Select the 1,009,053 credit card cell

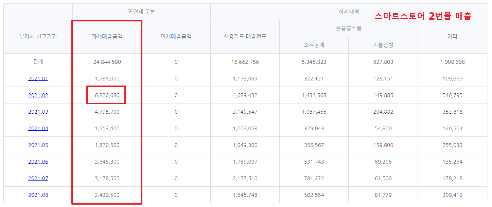tap(245, 129)
